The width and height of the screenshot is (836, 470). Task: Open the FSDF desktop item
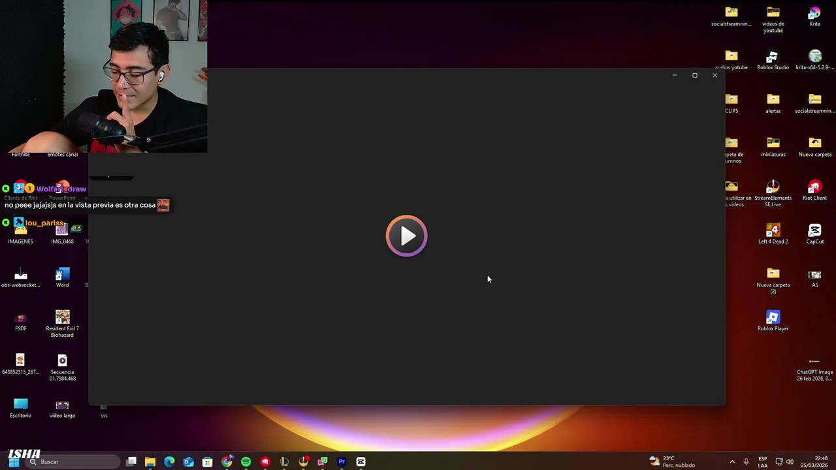pos(20,321)
